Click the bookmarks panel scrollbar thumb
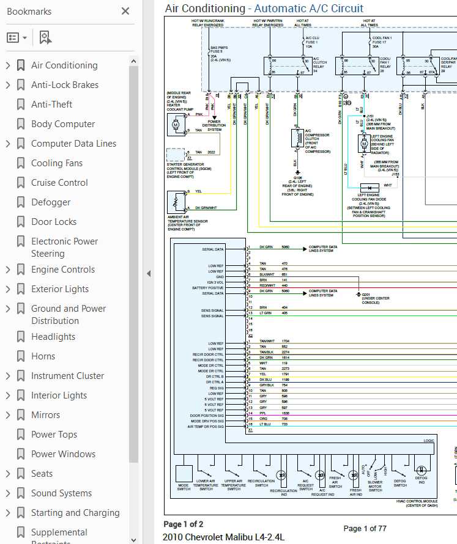Image resolution: width=457 pixels, height=544 pixels. 133,264
